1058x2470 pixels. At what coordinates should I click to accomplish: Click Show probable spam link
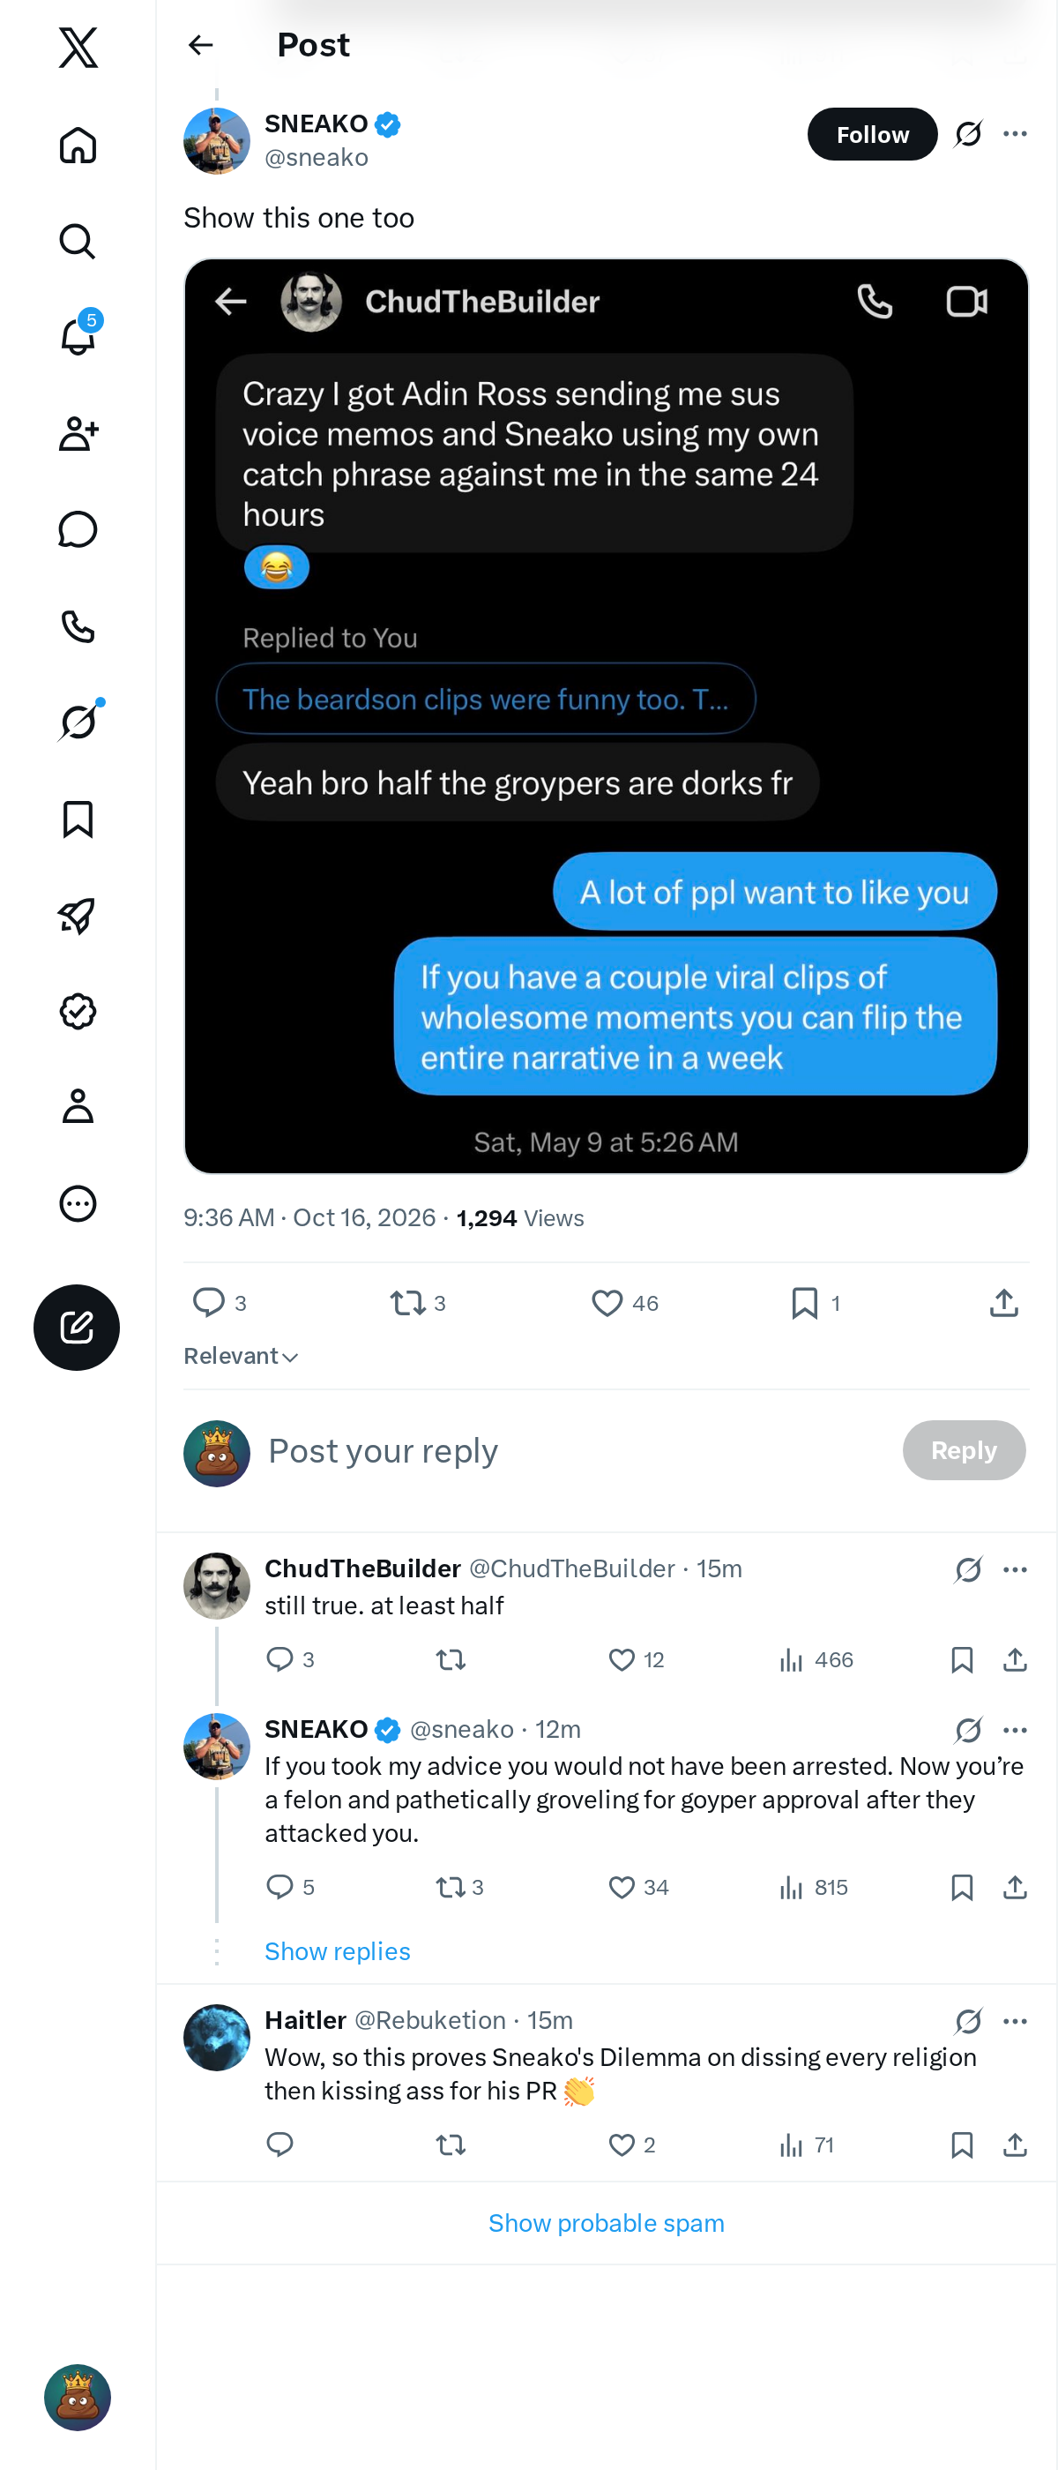pos(606,2223)
